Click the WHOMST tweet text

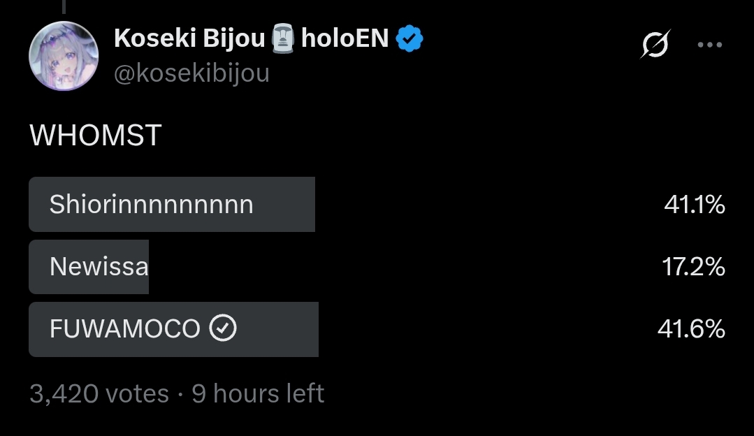tap(96, 136)
